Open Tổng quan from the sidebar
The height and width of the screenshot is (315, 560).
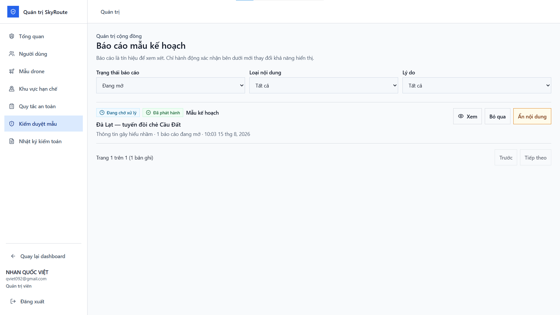pos(43,36)
